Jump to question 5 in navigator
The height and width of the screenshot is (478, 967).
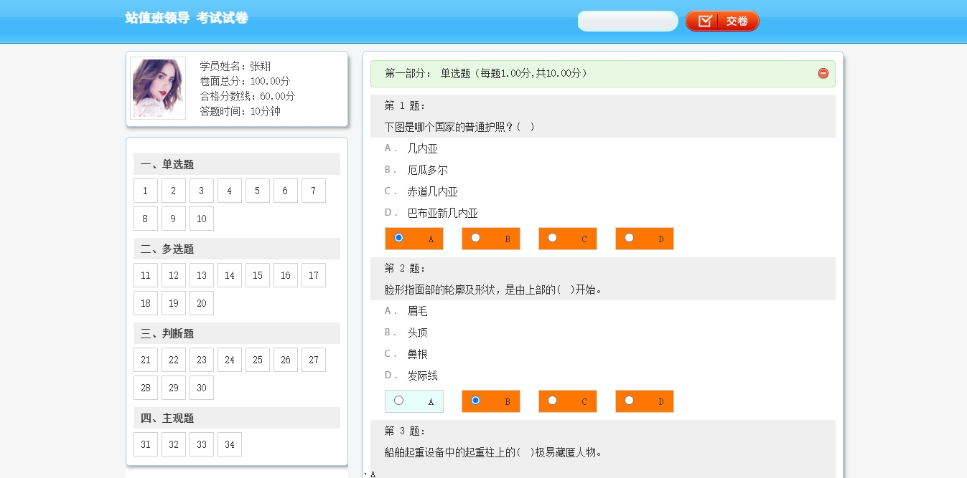click(x=258, y=191)
